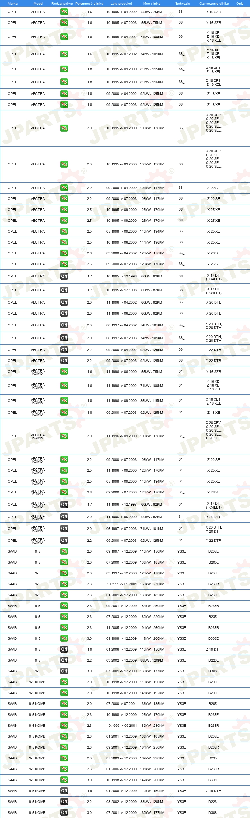250x818 pixels.
Task: Click '184kW / 250KM' cell in Saab 9-5 Kombi row
Action: tap(152, 747)
